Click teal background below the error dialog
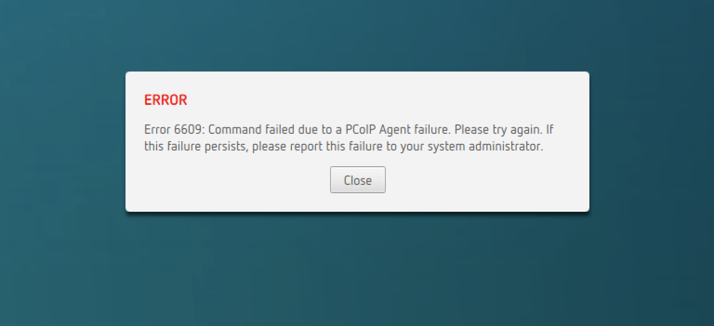Screen dimensions: 714x326 (x=357, y=269)
